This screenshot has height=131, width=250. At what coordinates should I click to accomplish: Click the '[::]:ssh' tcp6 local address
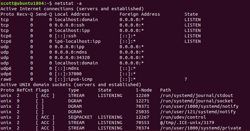(x=66, y=36)
